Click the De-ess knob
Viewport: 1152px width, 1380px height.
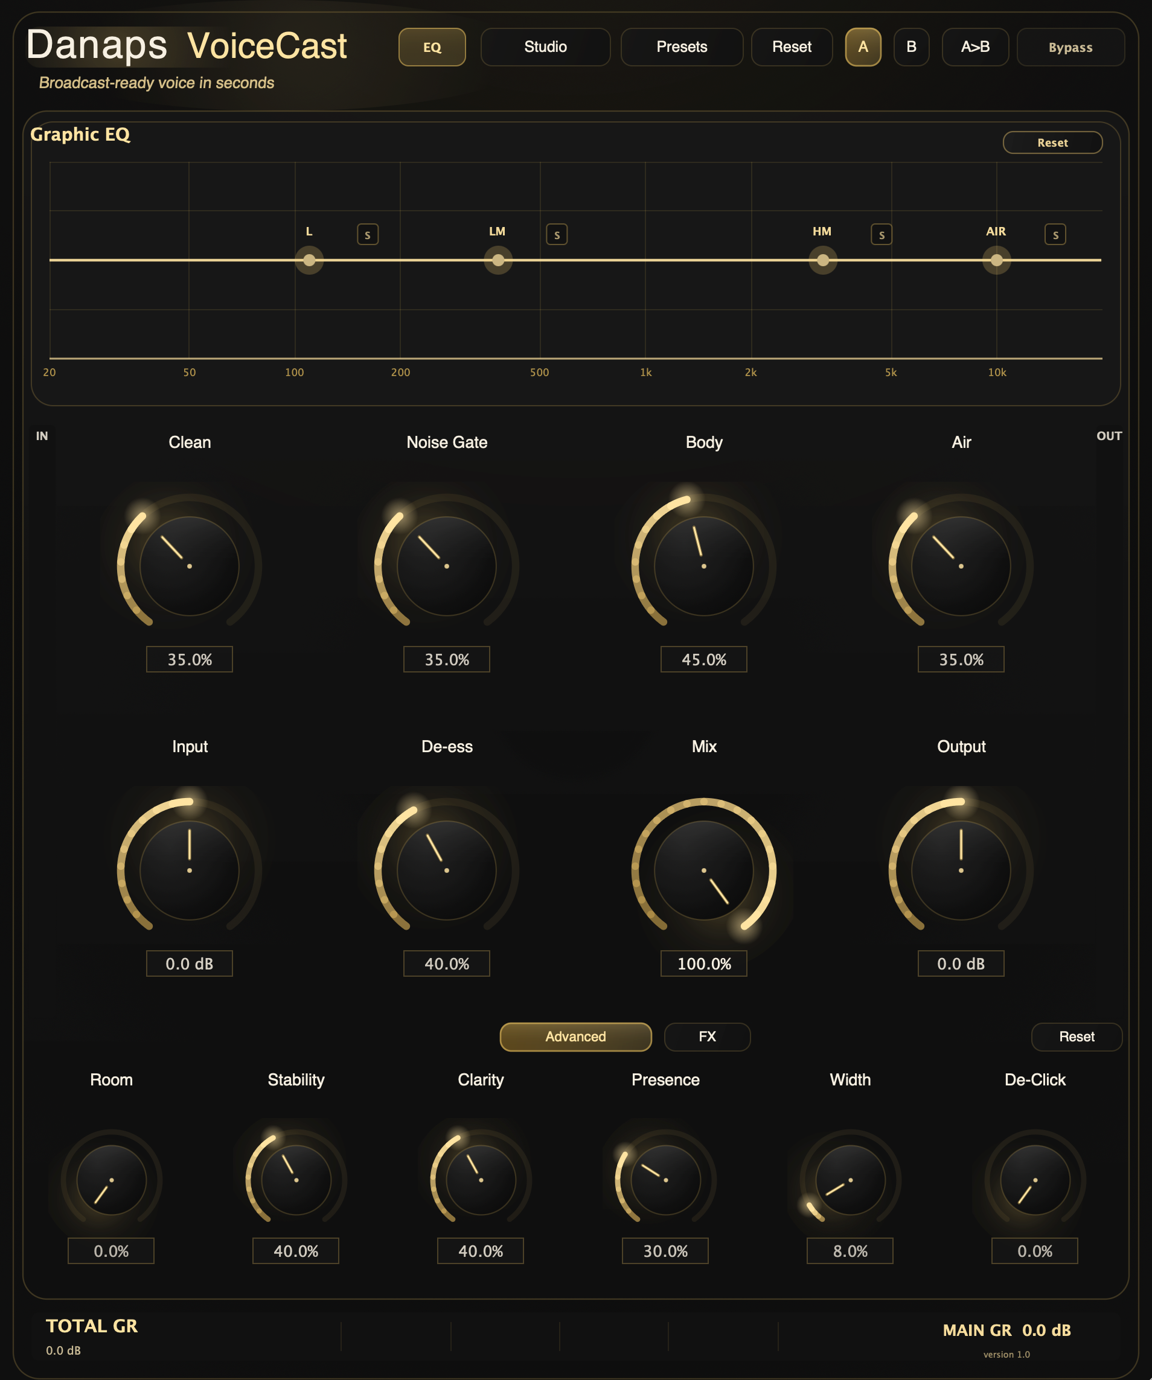(x=447, y=870)
